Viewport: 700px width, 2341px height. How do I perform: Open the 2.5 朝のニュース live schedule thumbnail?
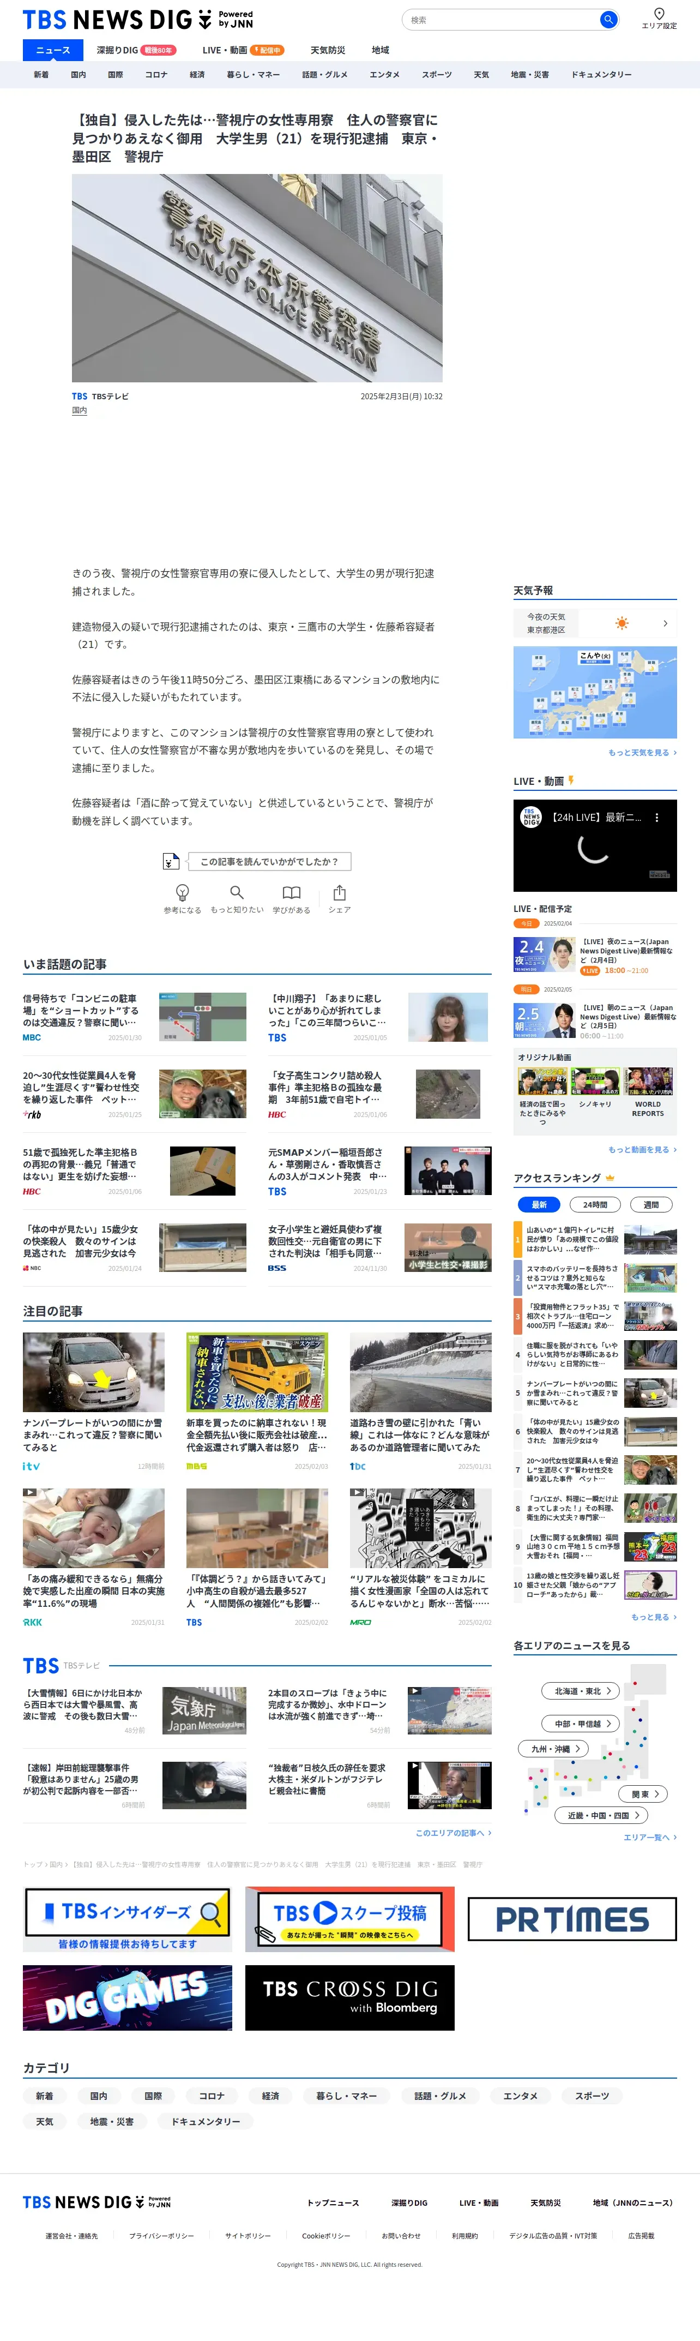coord(544,1019)
